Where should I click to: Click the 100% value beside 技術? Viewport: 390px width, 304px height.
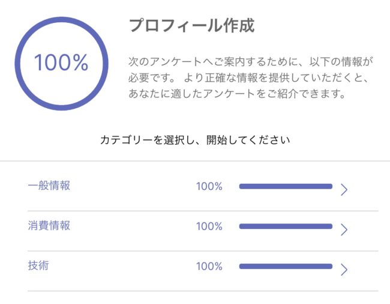coord(209,266)
